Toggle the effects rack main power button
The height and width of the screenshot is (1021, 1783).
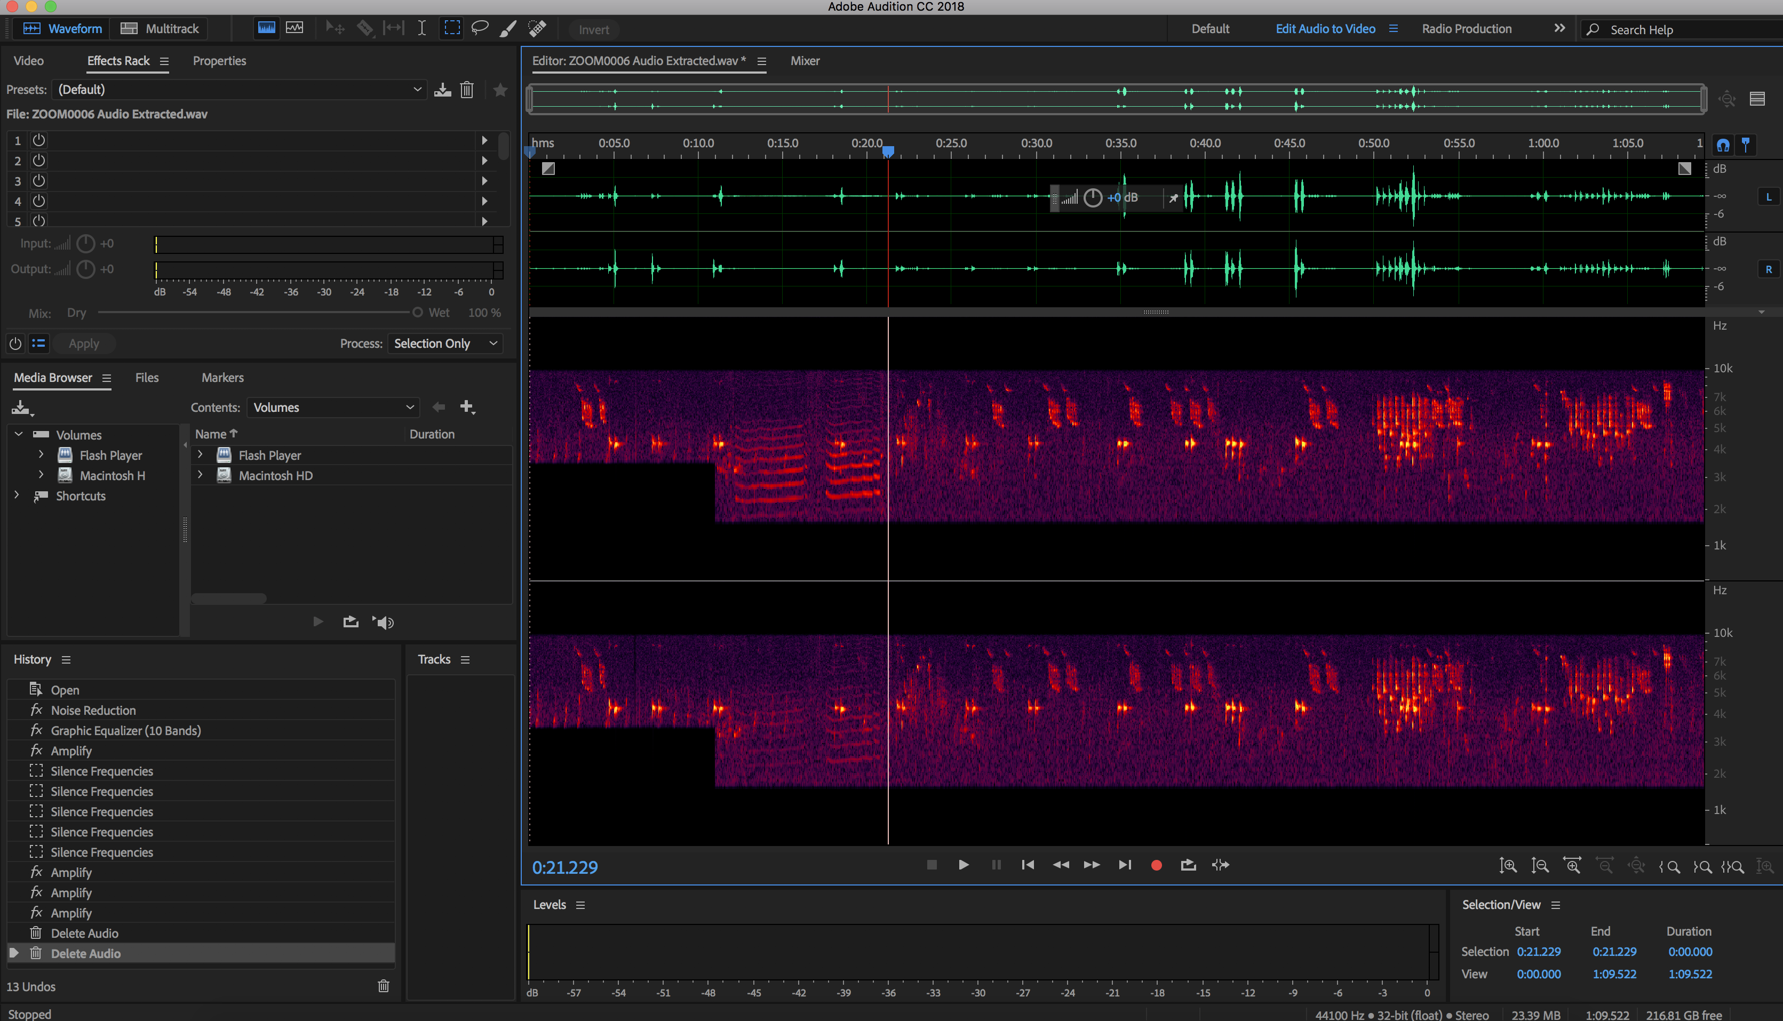click(15, 344)
